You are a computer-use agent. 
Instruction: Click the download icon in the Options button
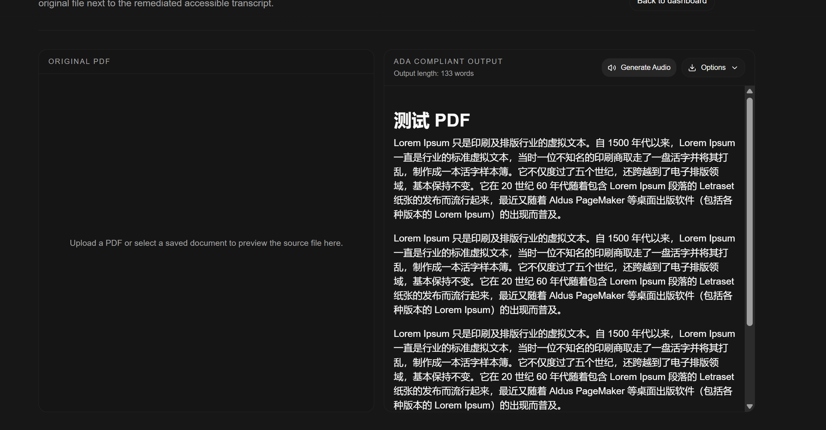692,68
